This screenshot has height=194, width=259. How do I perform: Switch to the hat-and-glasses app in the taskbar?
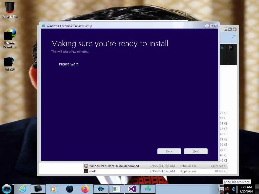click(101, 189)
